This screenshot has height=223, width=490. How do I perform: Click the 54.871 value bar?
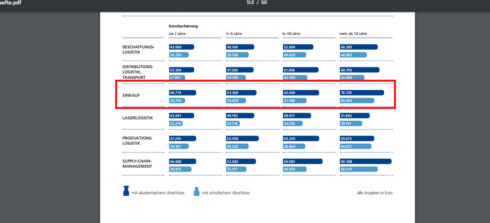356,146
